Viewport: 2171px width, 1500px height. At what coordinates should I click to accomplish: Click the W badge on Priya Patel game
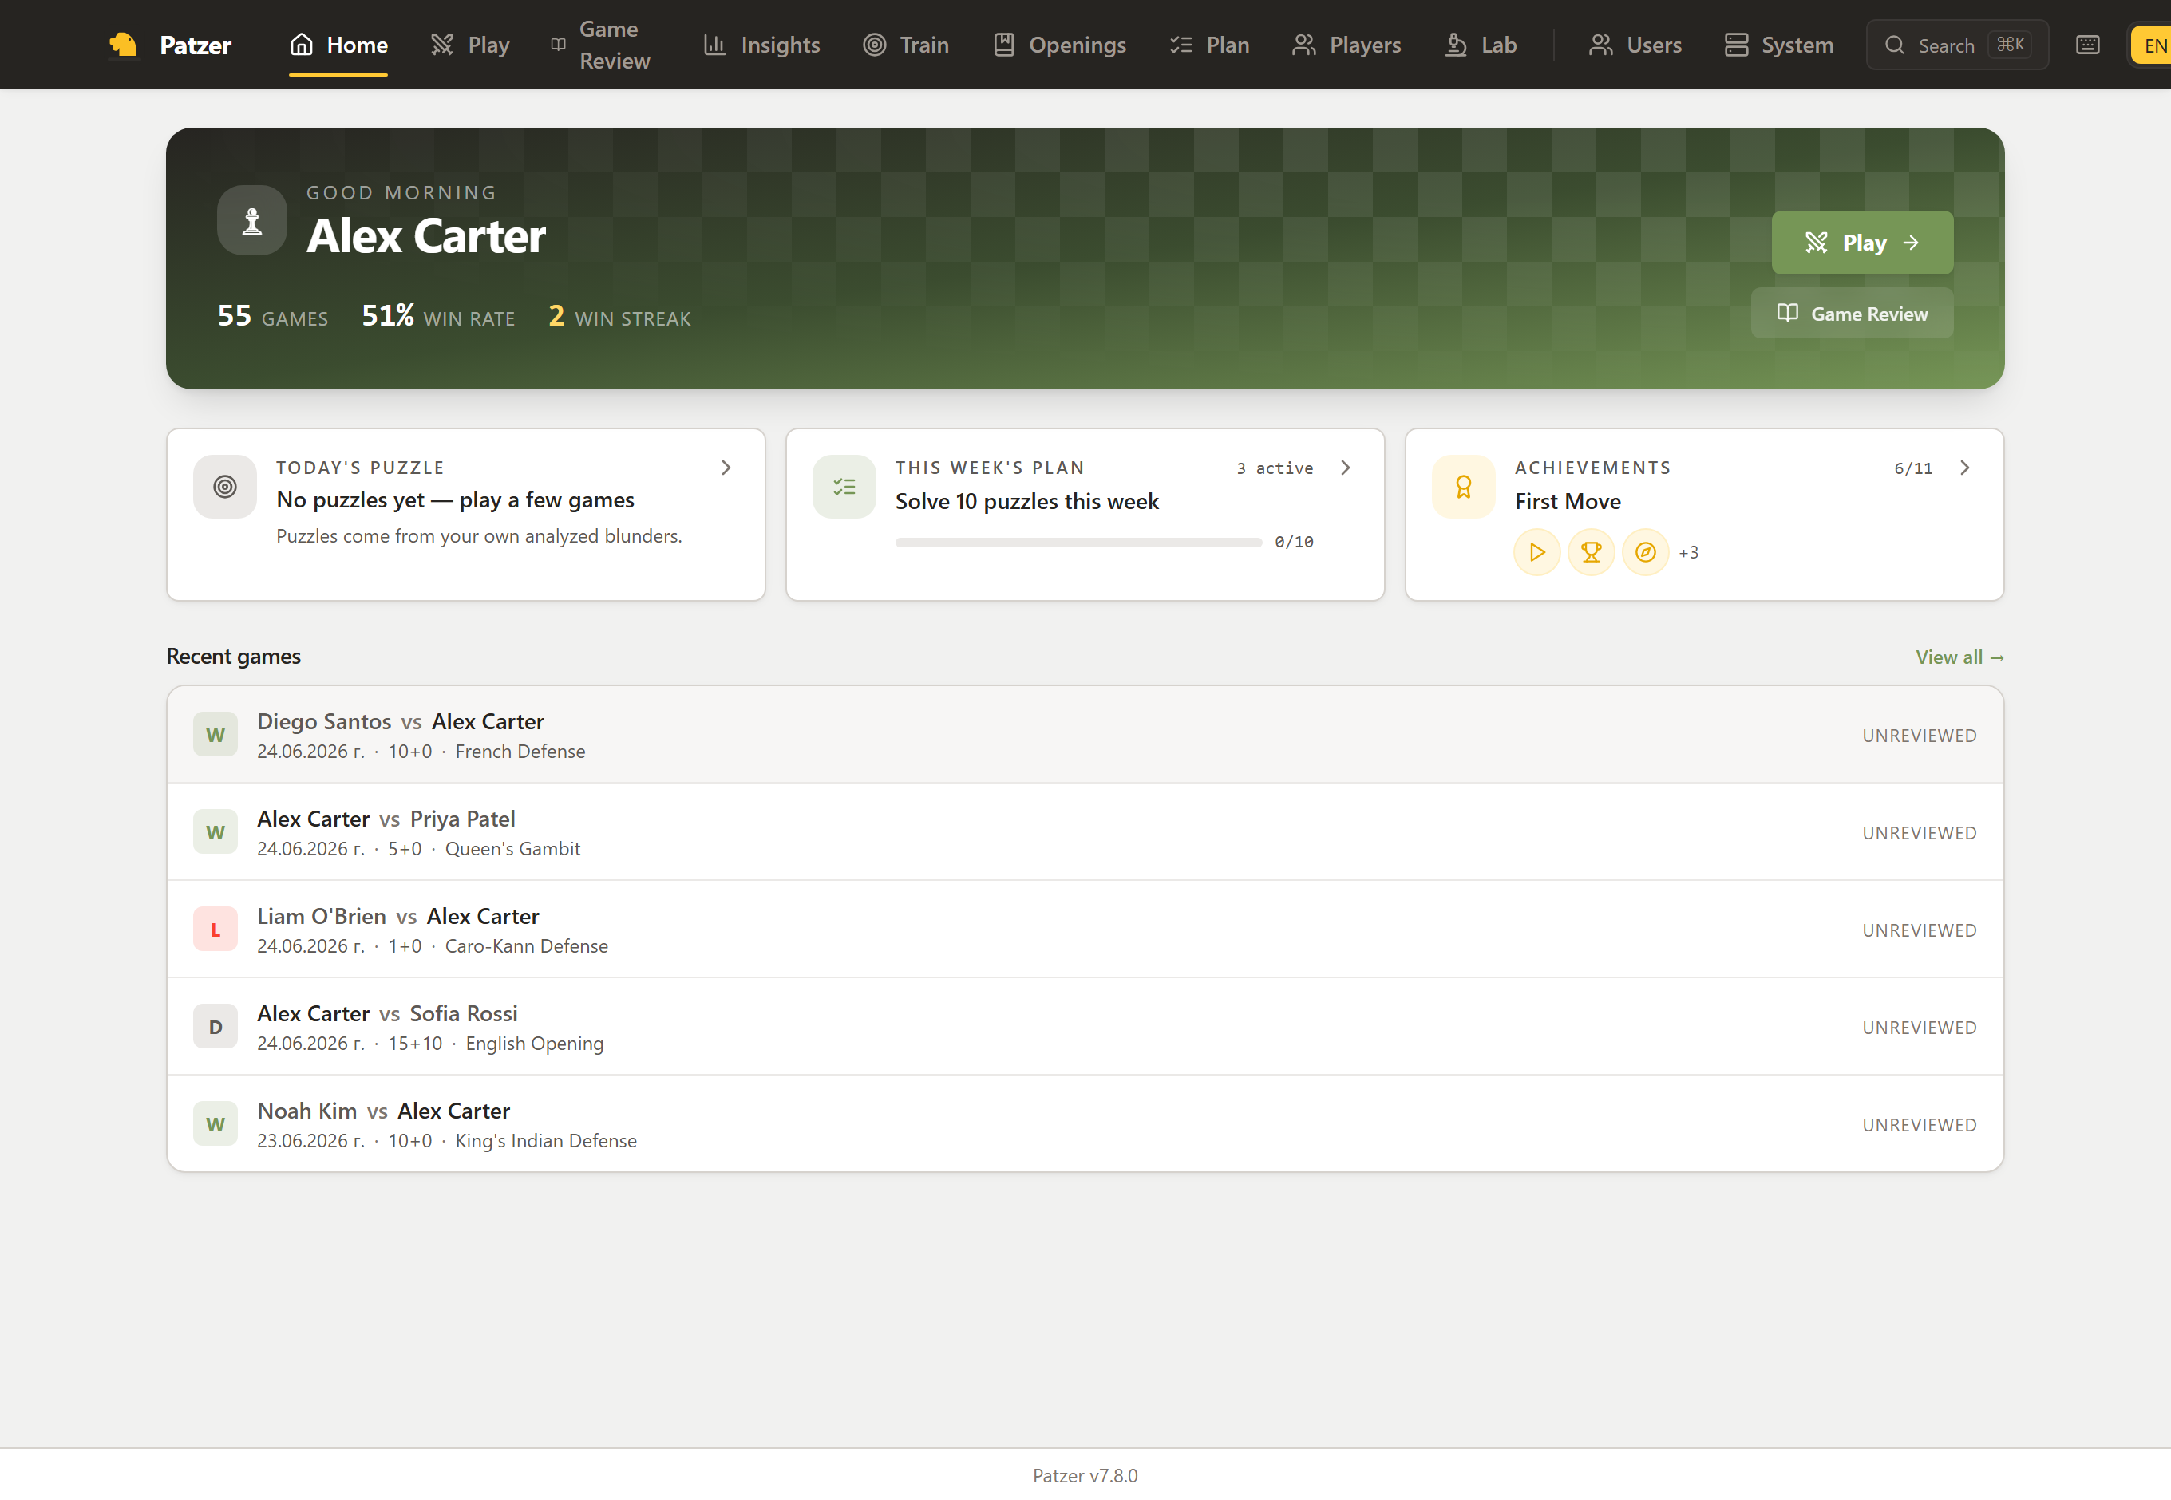[x=216, y=831]
